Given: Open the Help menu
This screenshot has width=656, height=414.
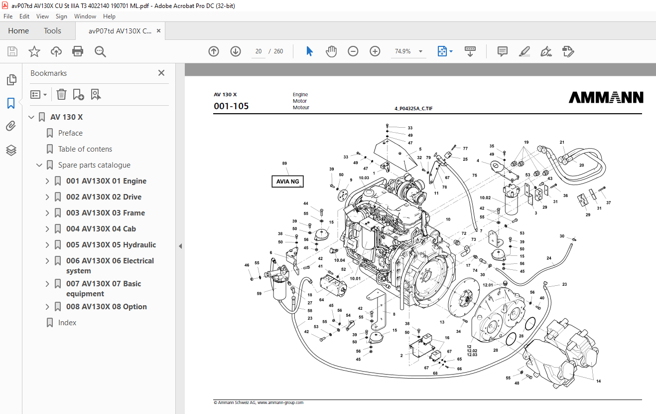Looking at the screenshot, I should (x=109, y=16).
